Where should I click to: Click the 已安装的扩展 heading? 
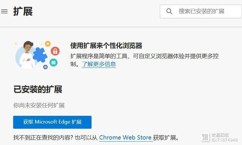coord(38,89)
